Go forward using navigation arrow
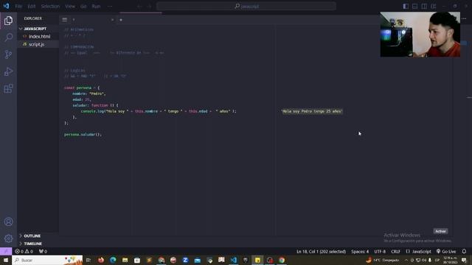The height and width of the screenshot is (265, 472). click(149, 6)
